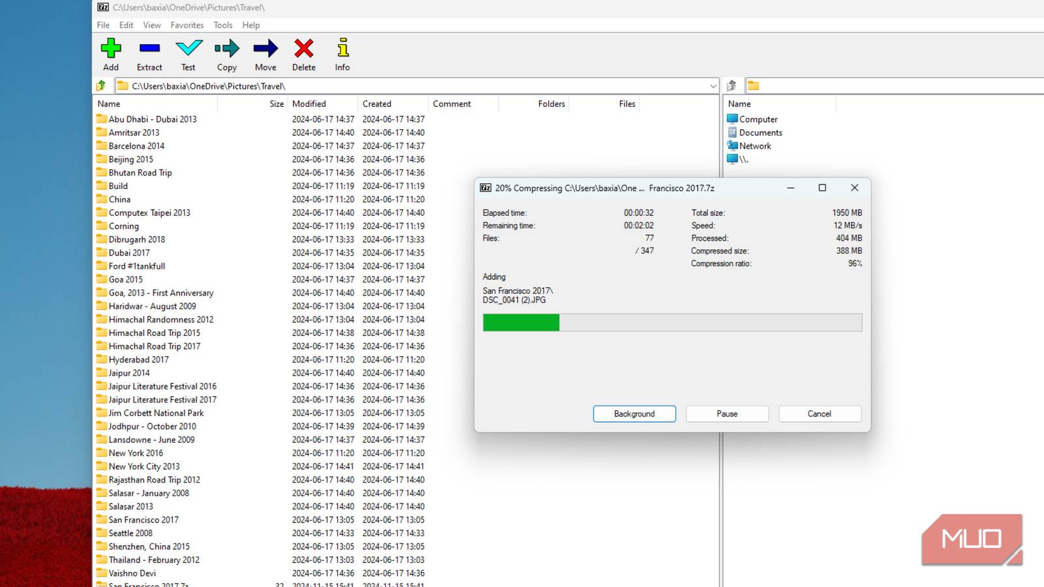Open the Tools menu
Viewport: 1044px width, 587px height.
click(223, 25)
